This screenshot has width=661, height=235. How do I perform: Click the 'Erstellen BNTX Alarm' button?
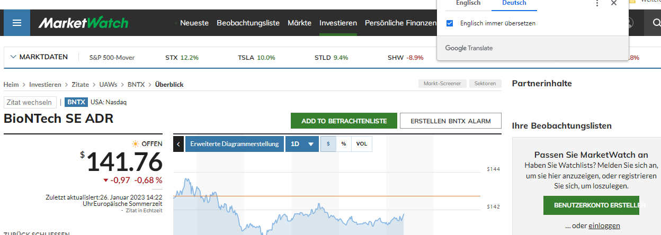[x=451, y=121]
